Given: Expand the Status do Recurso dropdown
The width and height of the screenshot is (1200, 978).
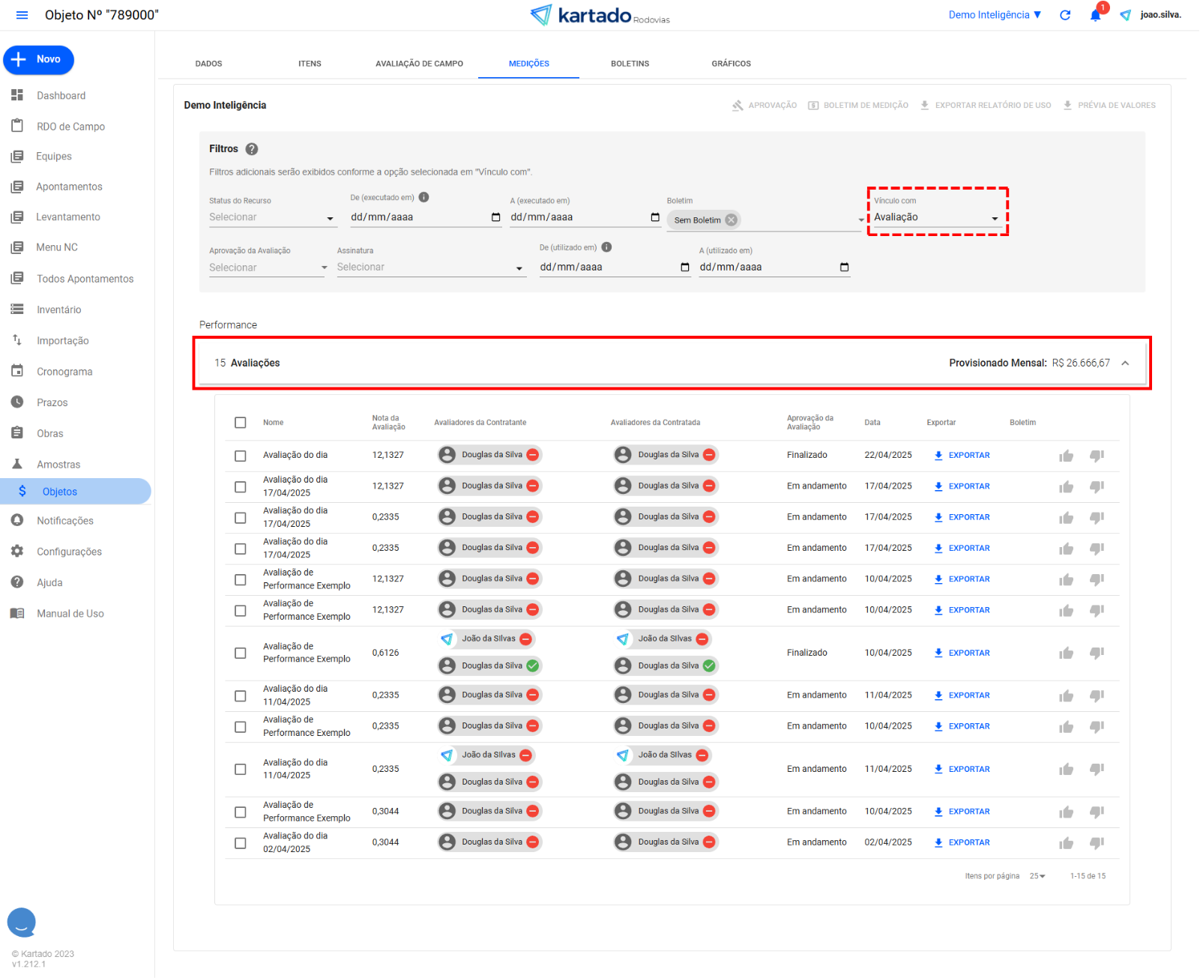Looking at the screenshot, I should click(x=271, y=217).
